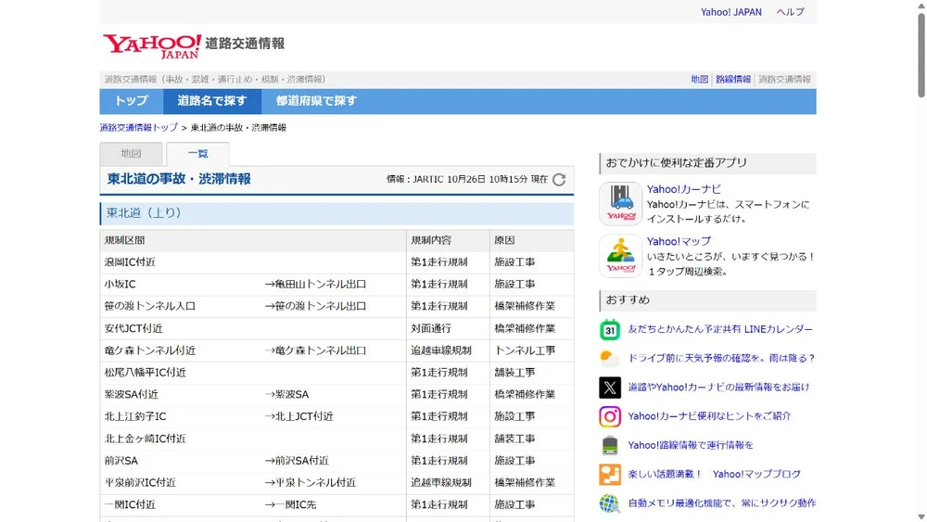Click the Yahoo! map blog icon
927x522 pixels.
(610, 474)
